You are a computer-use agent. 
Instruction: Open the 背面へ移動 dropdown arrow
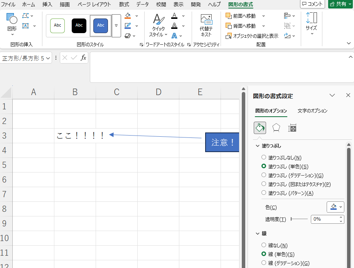(263, 26)
